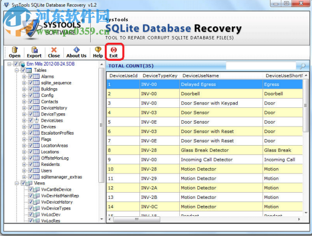312x236 pixels.
Task: Click the Config table icon
Action: 36,95
